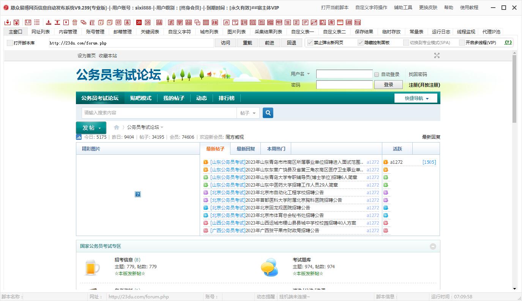Toggle 切换到专业模式(SPA) checkbox
The width and height of the screenshot is (522, 301).
[406, 43]
